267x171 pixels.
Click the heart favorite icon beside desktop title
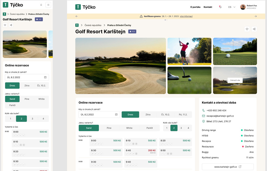point(247,29)
